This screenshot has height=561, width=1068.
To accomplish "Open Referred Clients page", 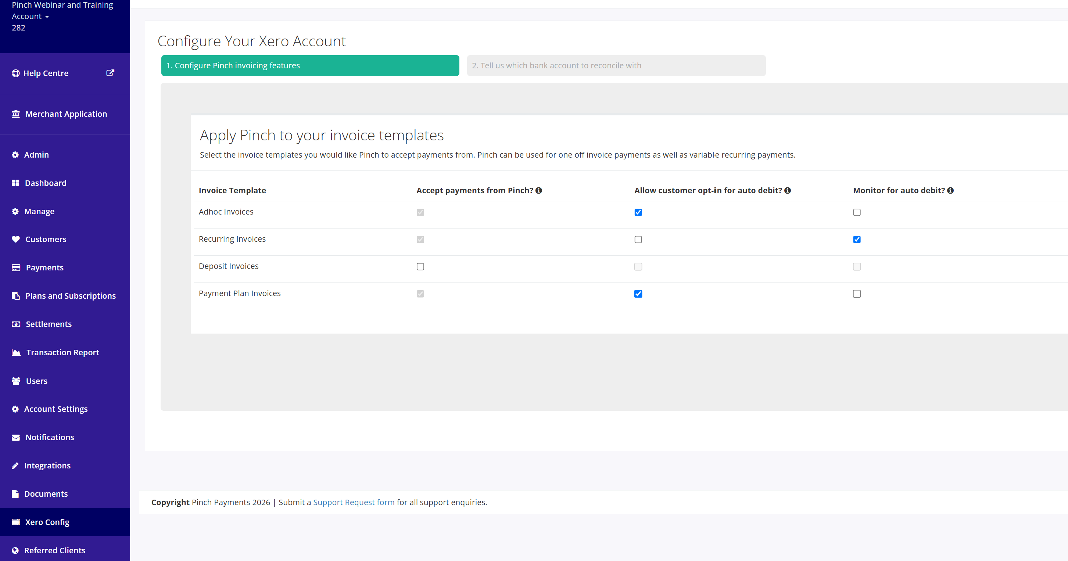I will (65, 551).
